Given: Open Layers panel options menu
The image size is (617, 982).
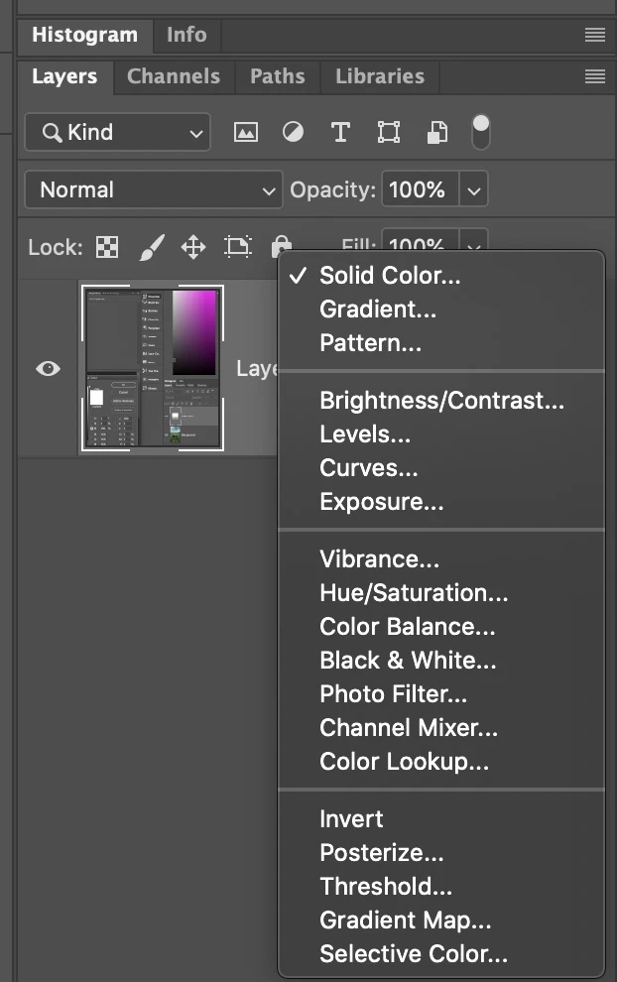Looking at the screenshot, I should pos(594,76).
